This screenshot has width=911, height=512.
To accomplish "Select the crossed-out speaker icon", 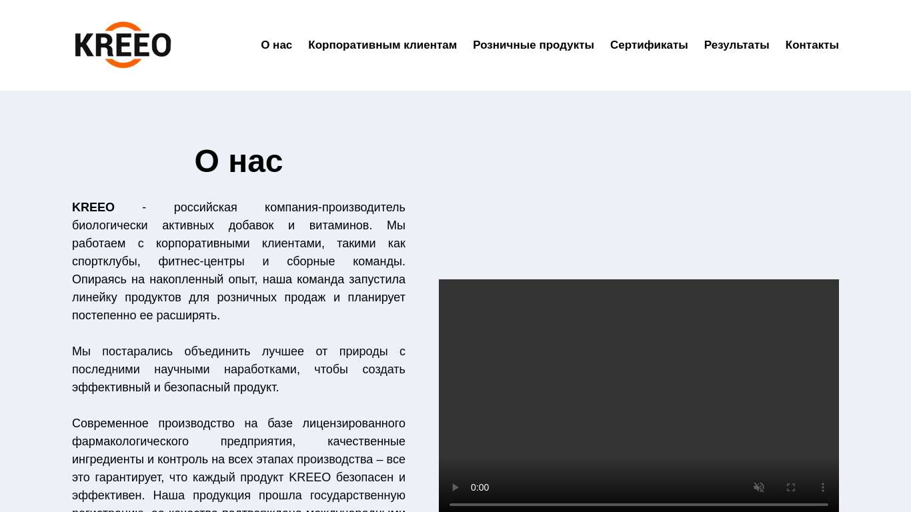I will coord(759,487).
